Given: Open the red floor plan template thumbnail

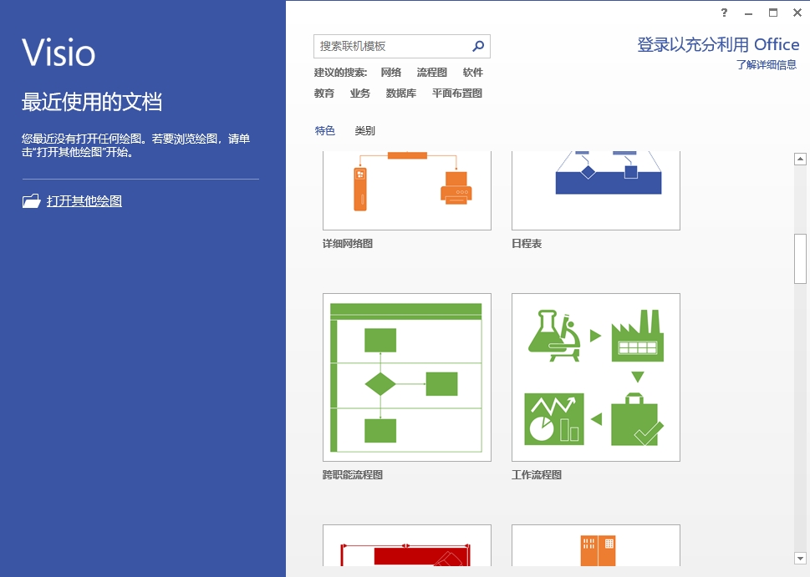Looking at the screenshot, I should click(407, 545).
